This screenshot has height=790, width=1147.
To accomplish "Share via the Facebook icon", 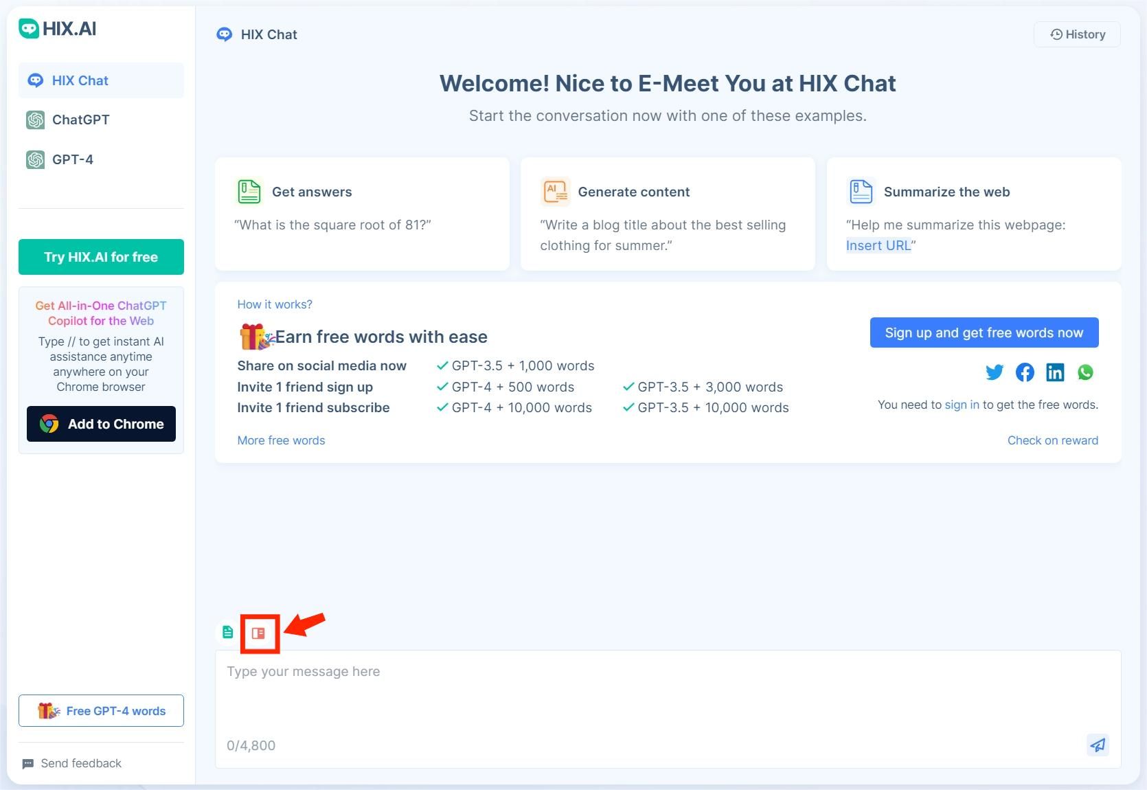I will (1025, 372).
